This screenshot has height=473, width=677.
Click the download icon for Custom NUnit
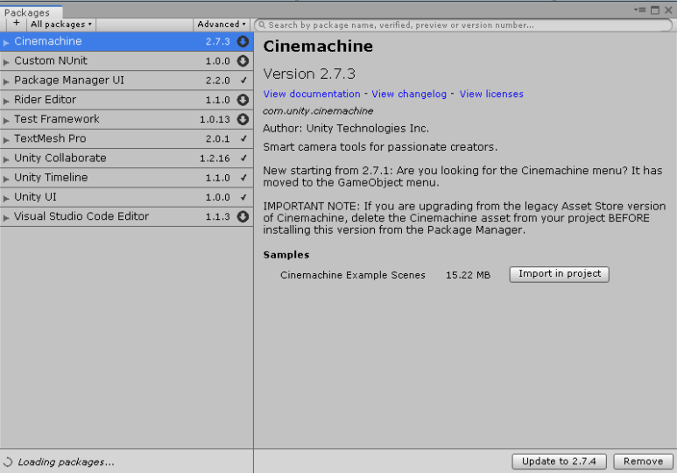(x=243, y=61)
